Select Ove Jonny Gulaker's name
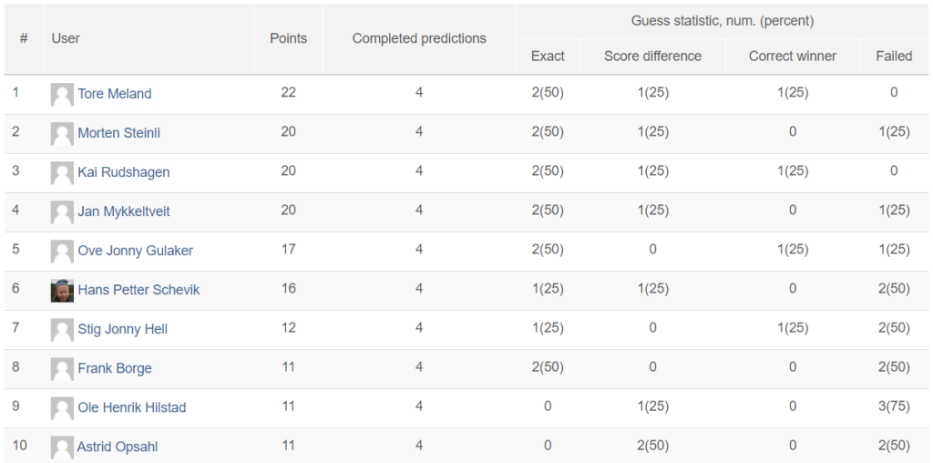933x463 pixels. [135, 251]
